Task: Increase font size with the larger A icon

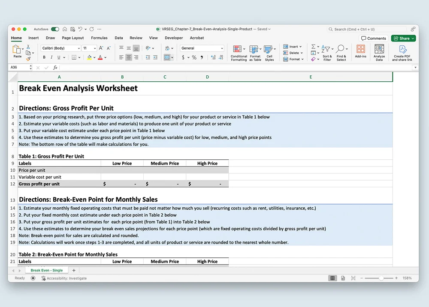Action: coord(101,48)
